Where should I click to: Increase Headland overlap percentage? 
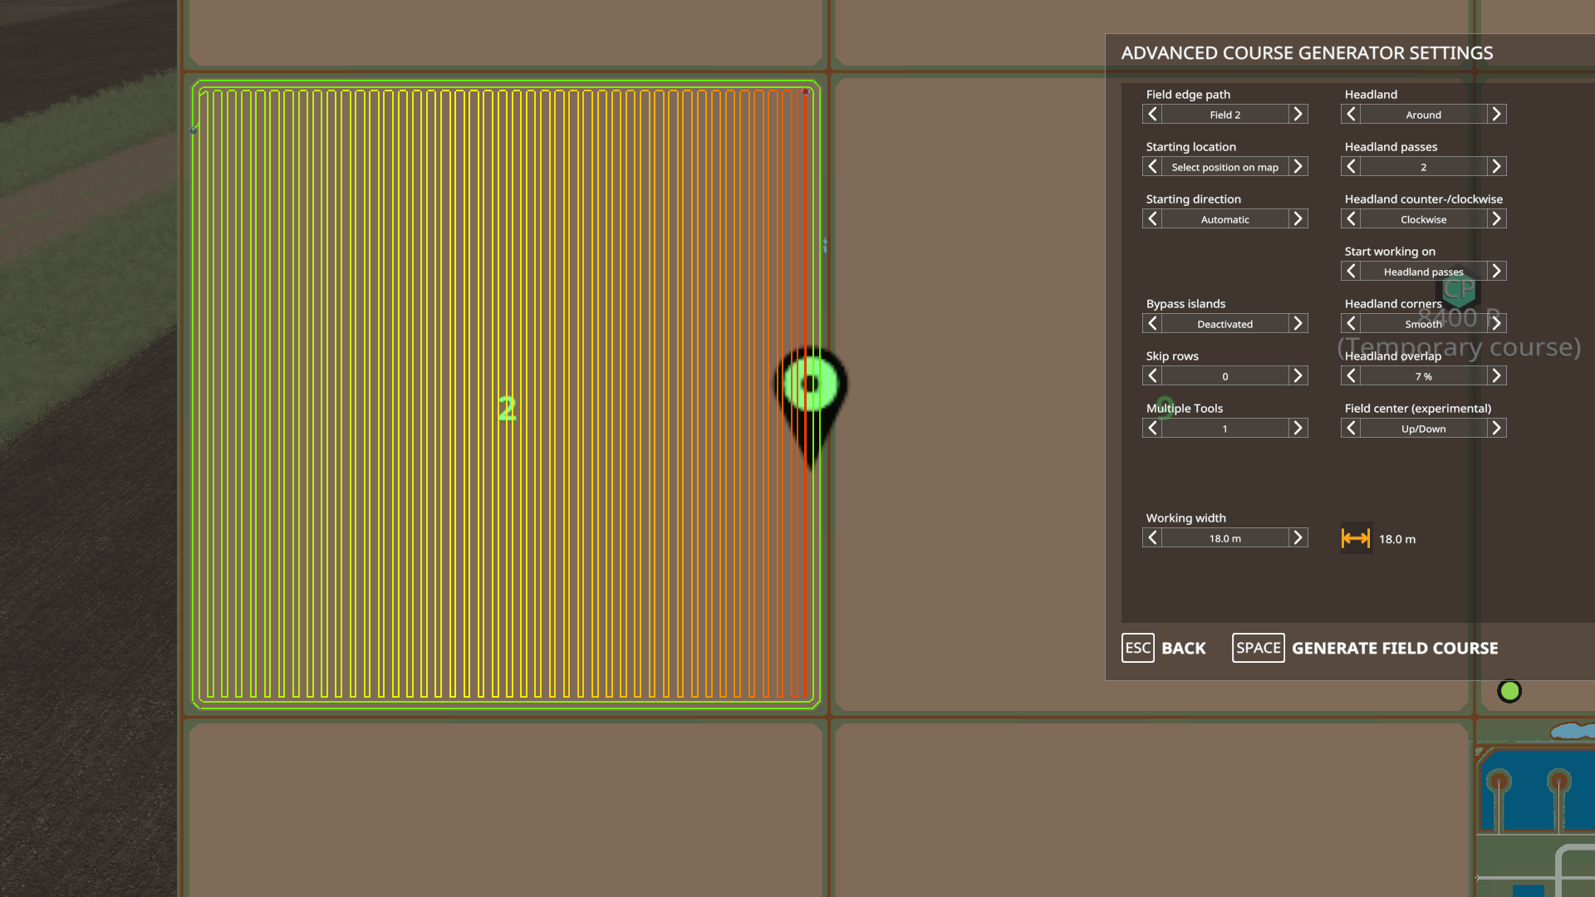tap(1497, 376)
